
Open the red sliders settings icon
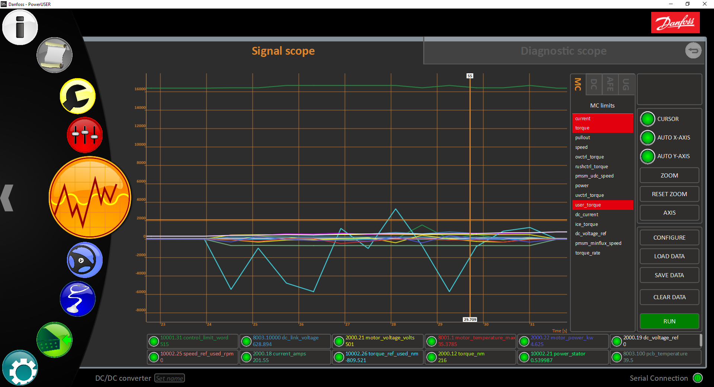click(85, 135)
